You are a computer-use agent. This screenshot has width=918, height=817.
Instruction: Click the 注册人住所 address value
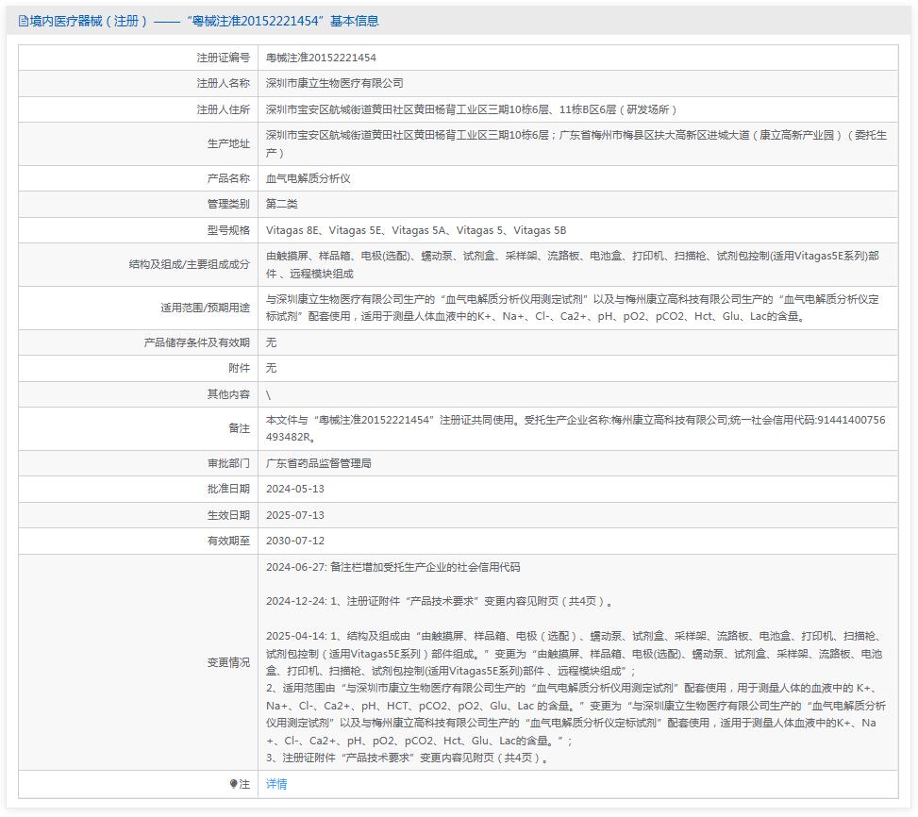tap(471, 109)
